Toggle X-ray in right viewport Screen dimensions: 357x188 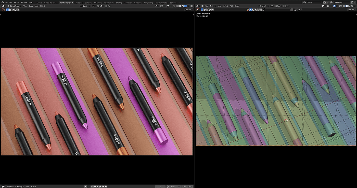[x=340, y=6]
